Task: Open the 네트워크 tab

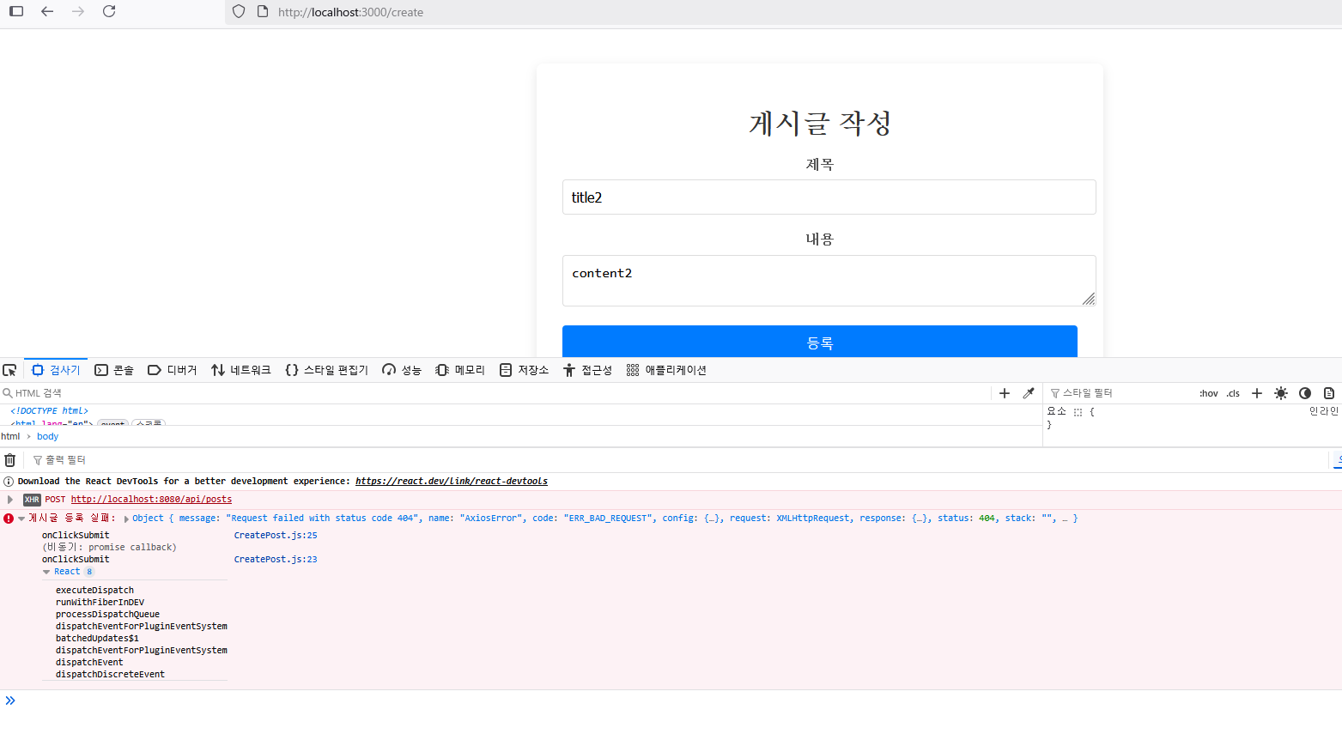Action: tap(240, 370)
